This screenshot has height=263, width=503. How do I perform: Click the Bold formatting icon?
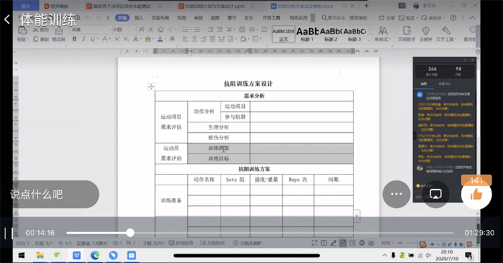pyautogui.click(x=74, y=39)
